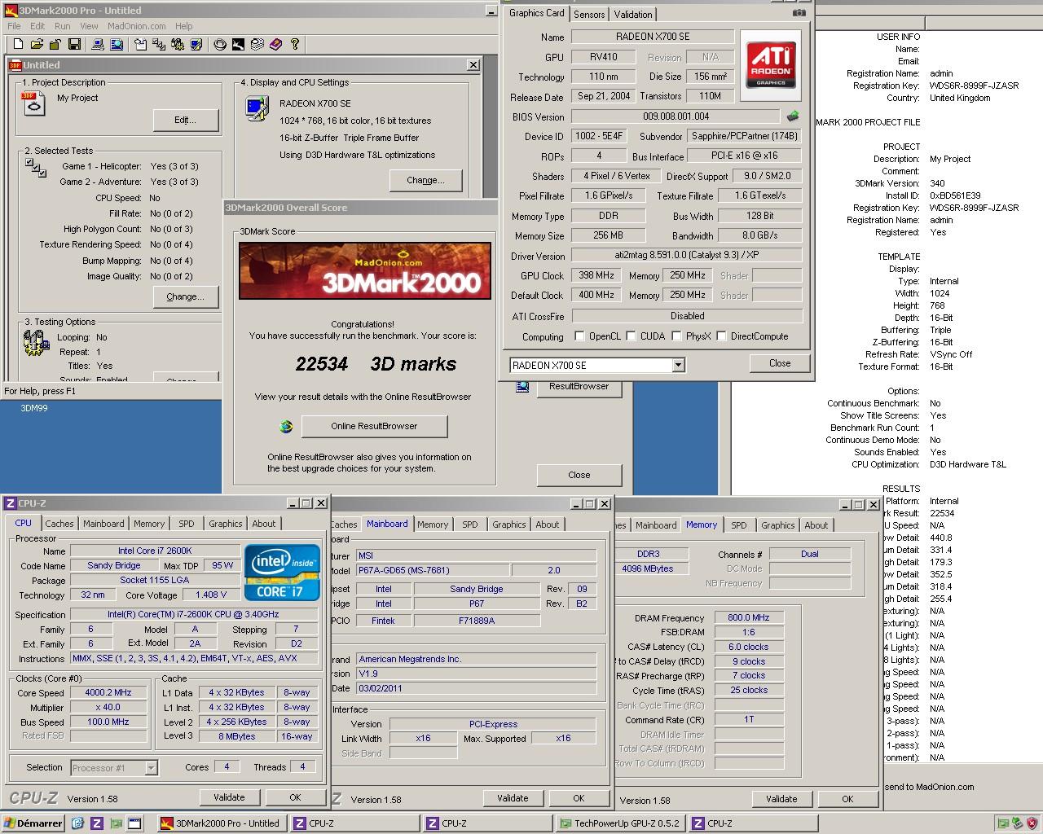Image resolution: width=1043 pixels, height=834 pixels.
Task: Click the display settings monitor toolbar icon
Action: point(196,44)
